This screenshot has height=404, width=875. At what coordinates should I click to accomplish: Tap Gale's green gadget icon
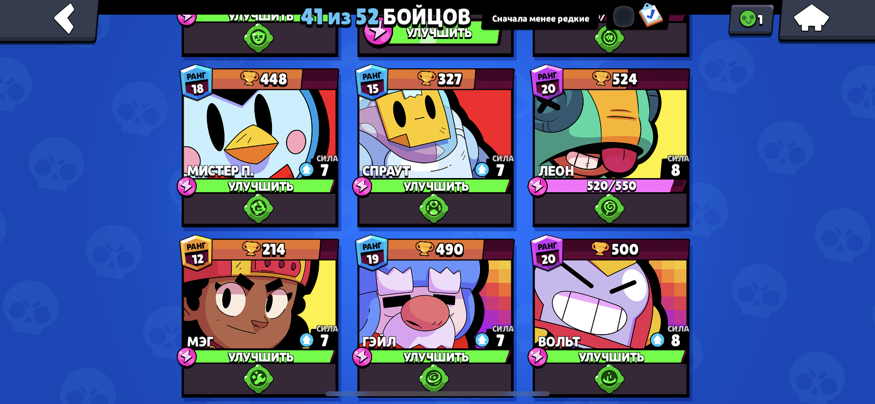pyautogui.click(x=434, y=379)
